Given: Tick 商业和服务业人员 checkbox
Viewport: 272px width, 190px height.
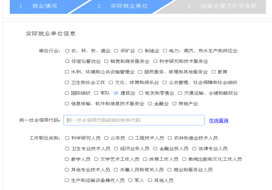Looking at the screenshot, I should tap(169, 170).
